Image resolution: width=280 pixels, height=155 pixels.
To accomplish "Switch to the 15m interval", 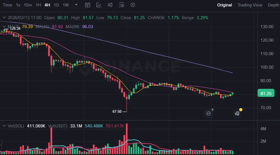I will click(28, 5).
